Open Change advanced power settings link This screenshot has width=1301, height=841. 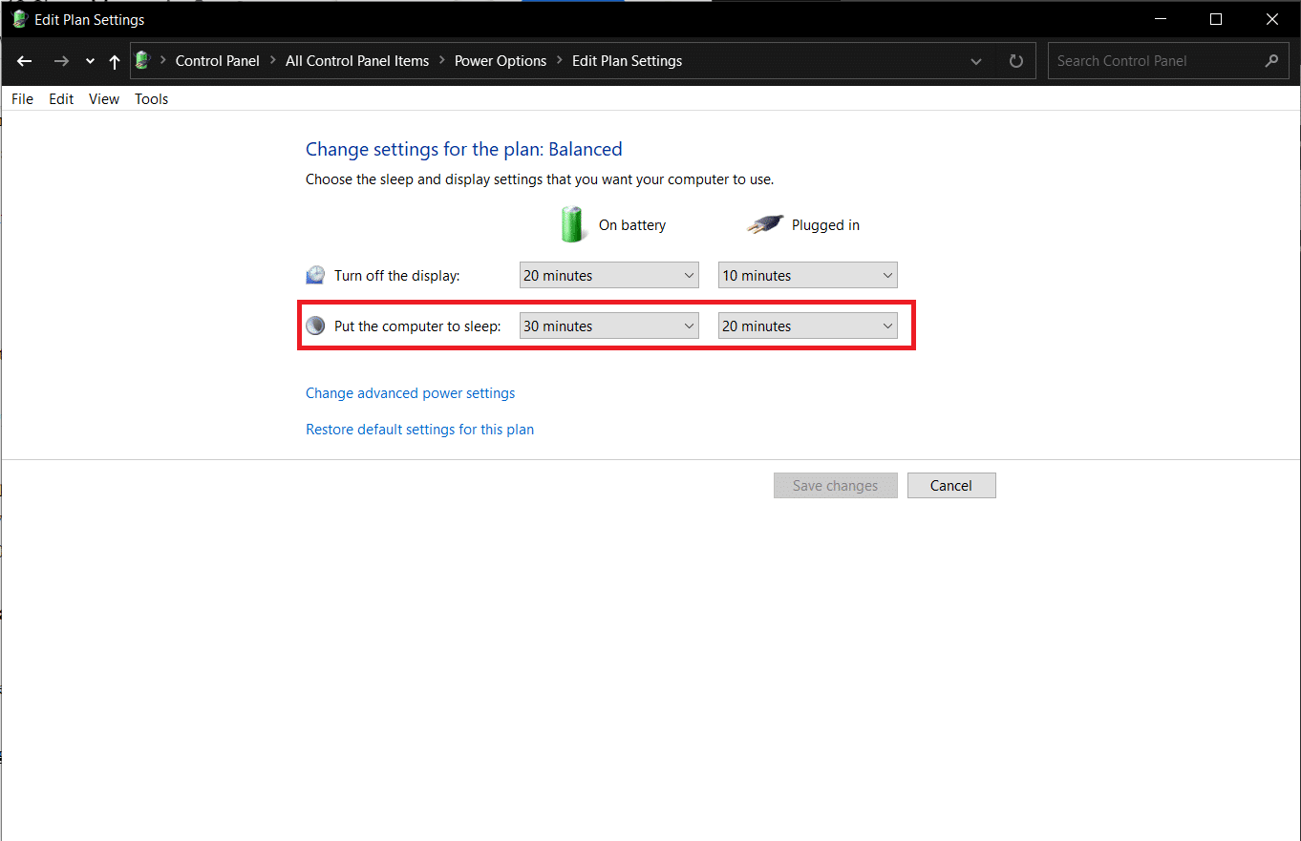[410, 393]
